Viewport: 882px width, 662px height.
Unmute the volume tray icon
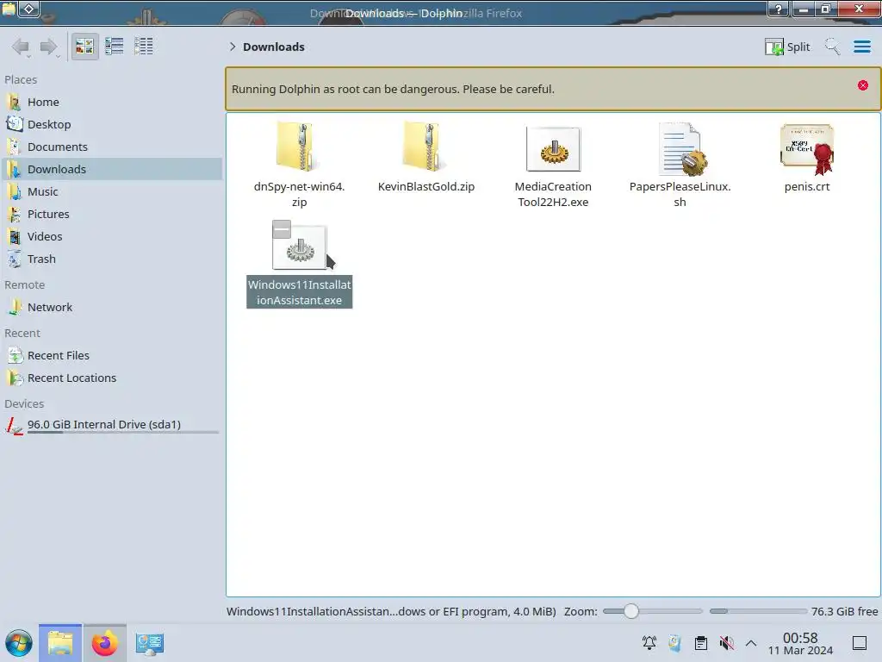click(x=726, y=643)
